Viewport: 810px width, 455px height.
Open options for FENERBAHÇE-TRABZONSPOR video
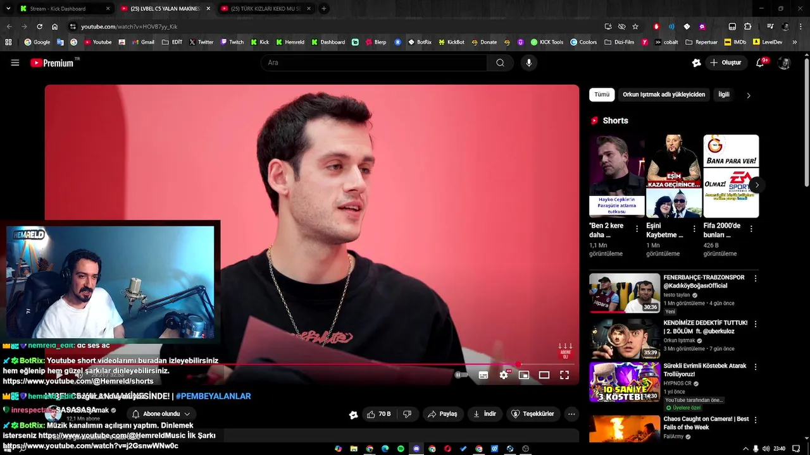755,278
